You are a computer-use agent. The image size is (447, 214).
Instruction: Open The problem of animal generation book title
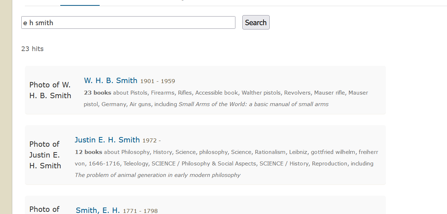[x=157, y=175]
